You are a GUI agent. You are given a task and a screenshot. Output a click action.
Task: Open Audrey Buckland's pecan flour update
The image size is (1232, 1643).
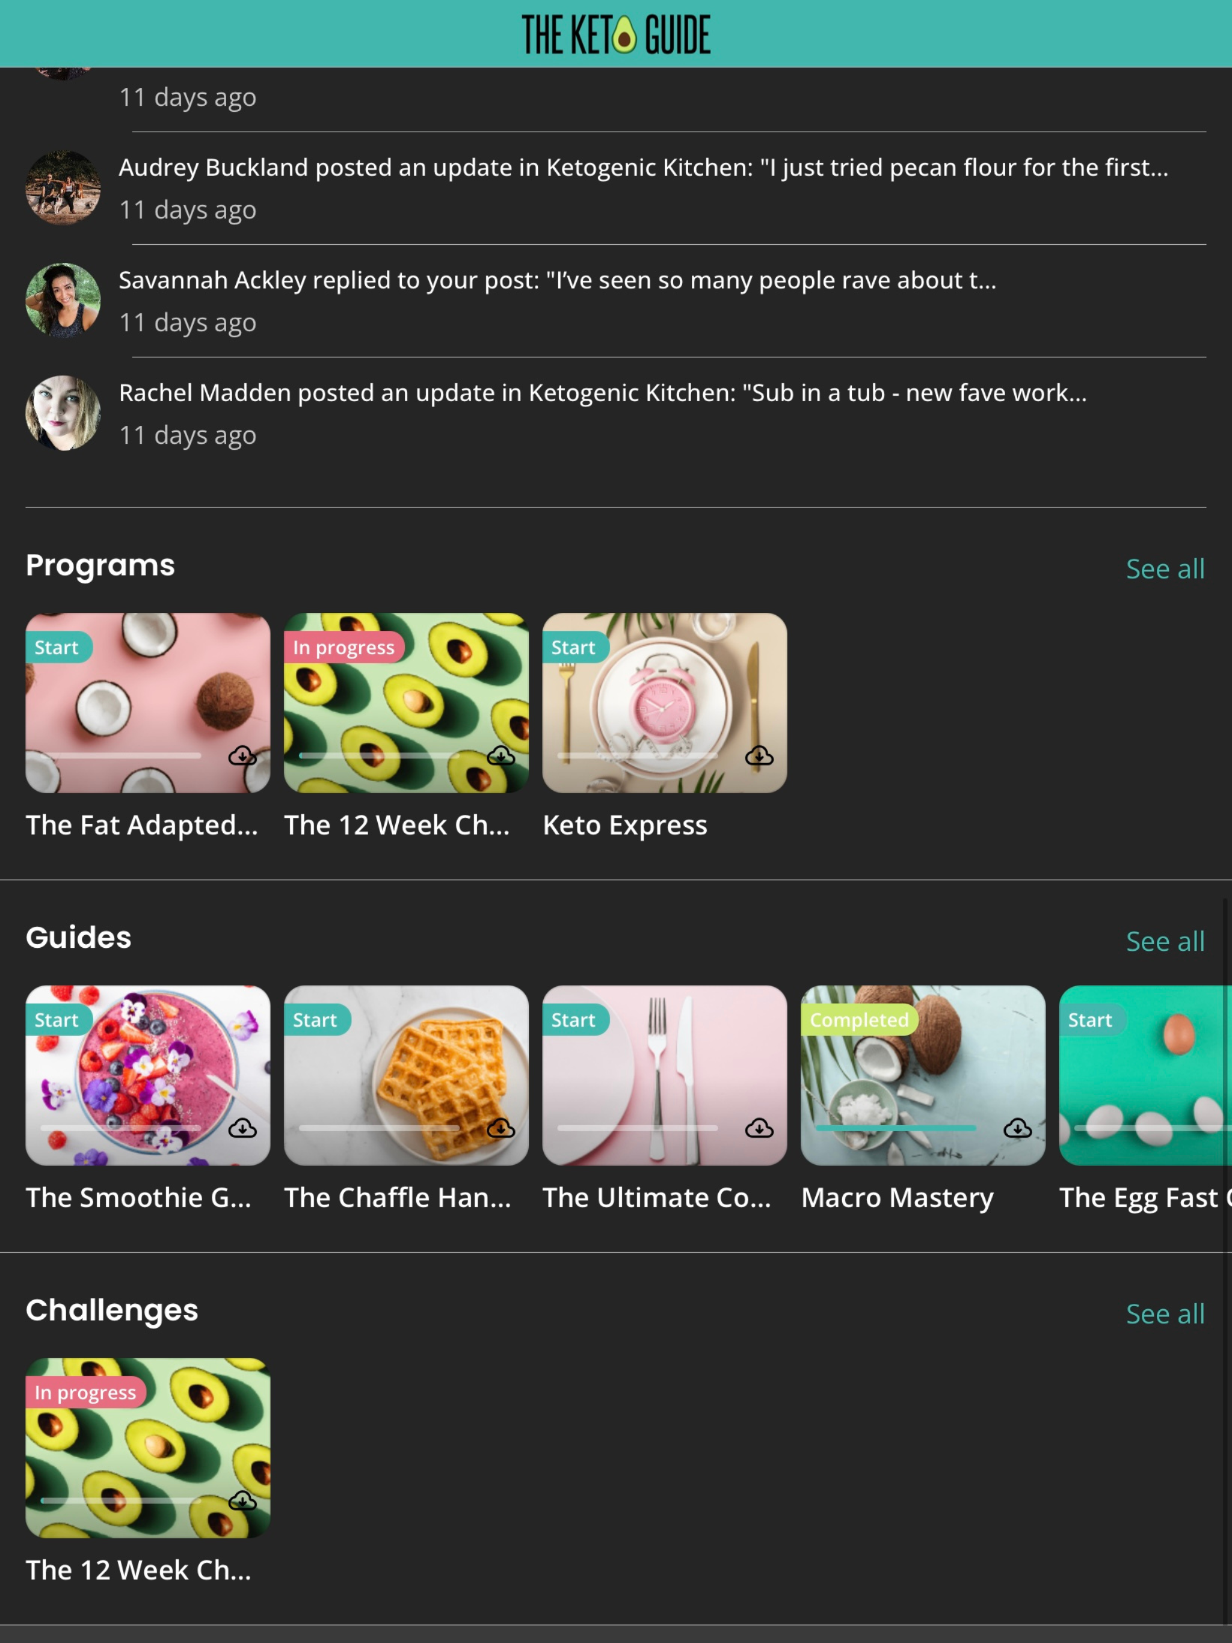(644, 168)
